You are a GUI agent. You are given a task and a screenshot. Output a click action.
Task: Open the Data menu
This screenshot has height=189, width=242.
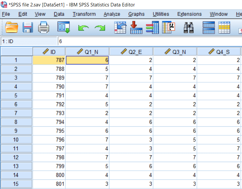59,14
